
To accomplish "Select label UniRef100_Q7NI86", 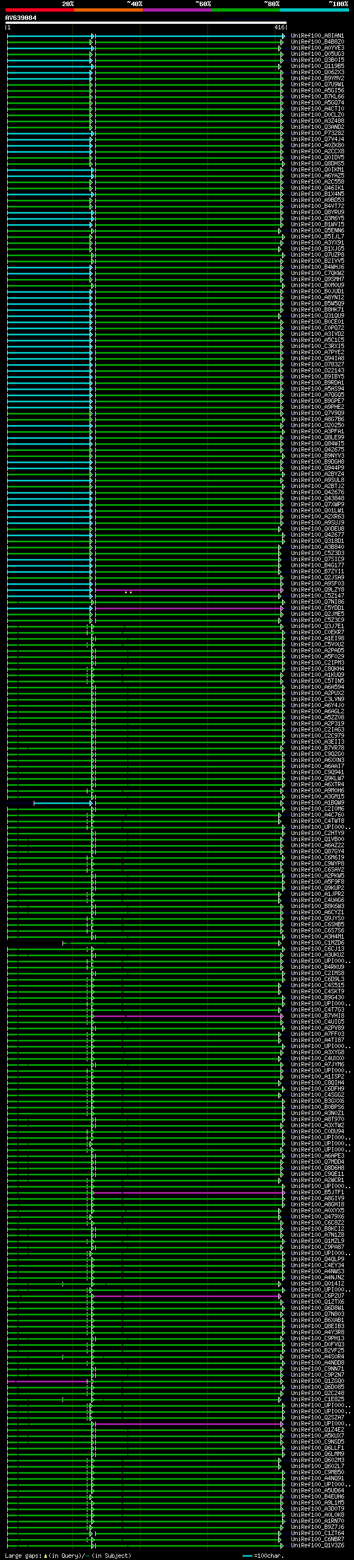I will (317, 602).
